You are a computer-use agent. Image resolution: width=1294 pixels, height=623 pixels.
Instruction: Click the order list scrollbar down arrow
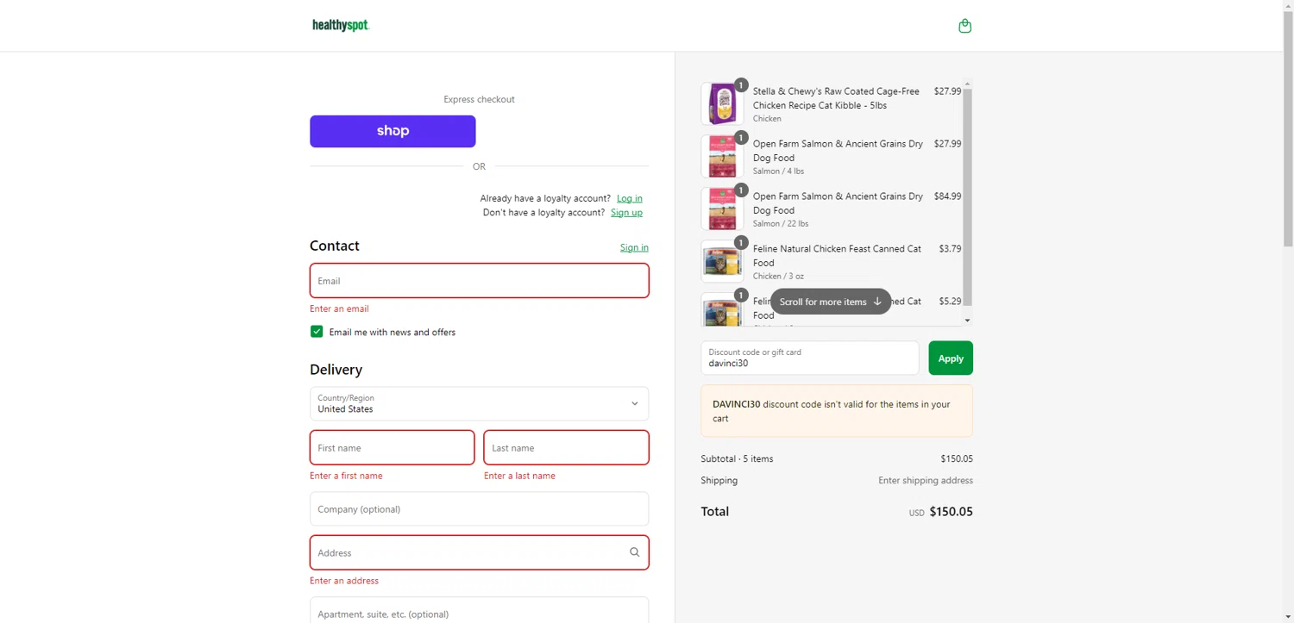tap(967, 321)
